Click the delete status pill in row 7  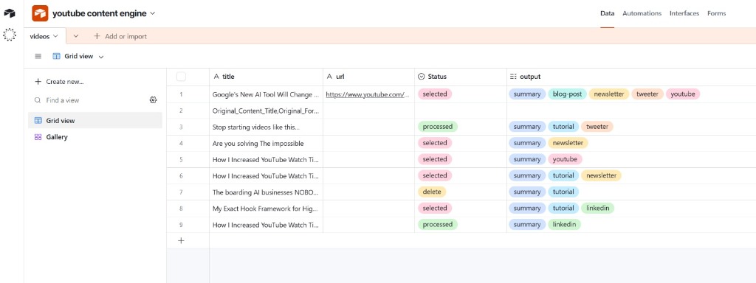432,192
